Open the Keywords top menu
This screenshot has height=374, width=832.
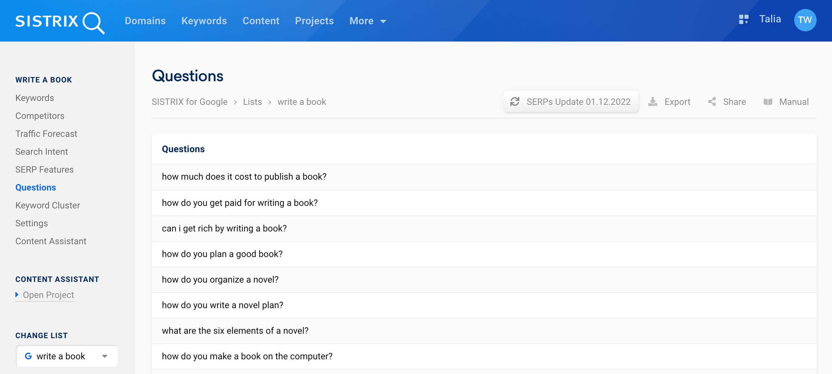[204, 21]
